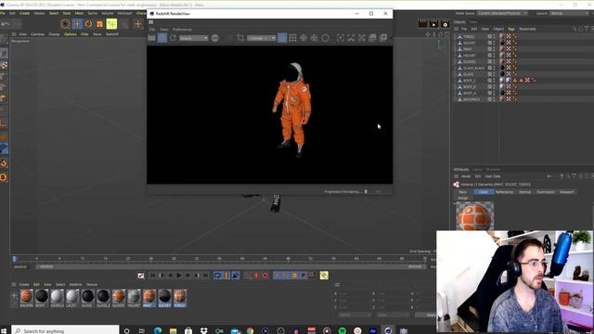Open Microsoft Edge from the taskbar
The image size is (594, 334).
click(158, 330)
